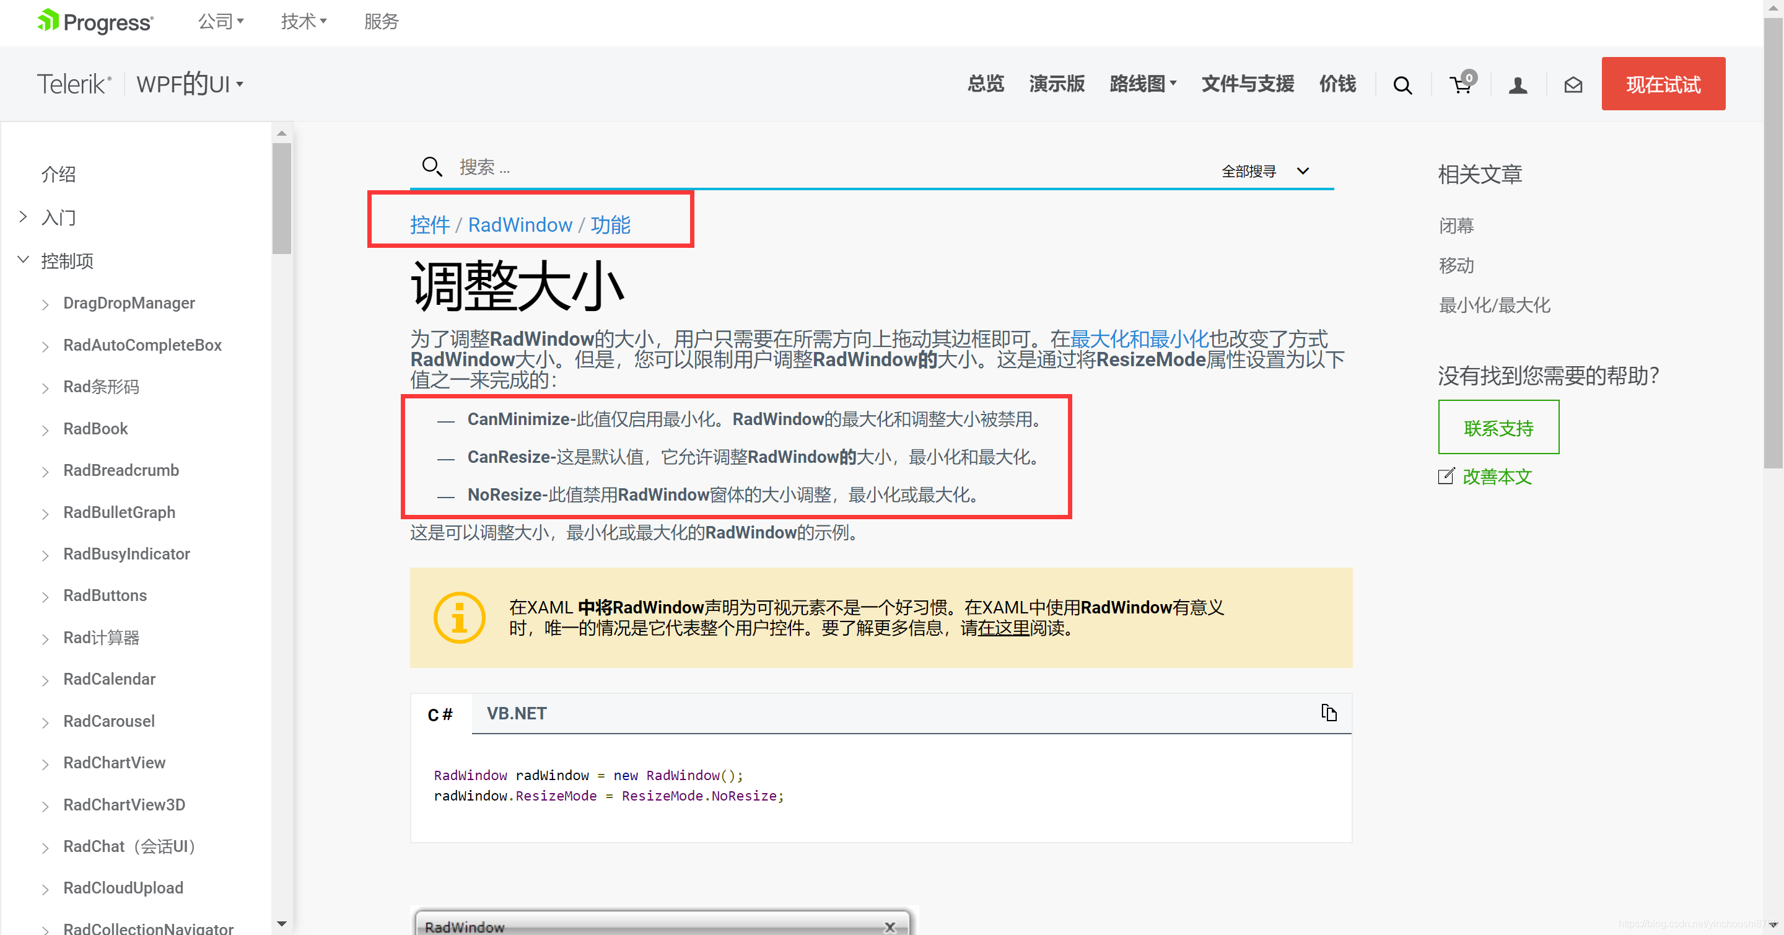Select RadChartView in the tree

pos(114,763)
